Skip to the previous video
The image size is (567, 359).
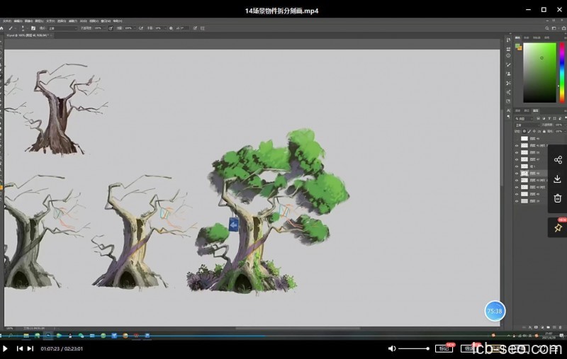pyautogui.click(x=20, y=348)
